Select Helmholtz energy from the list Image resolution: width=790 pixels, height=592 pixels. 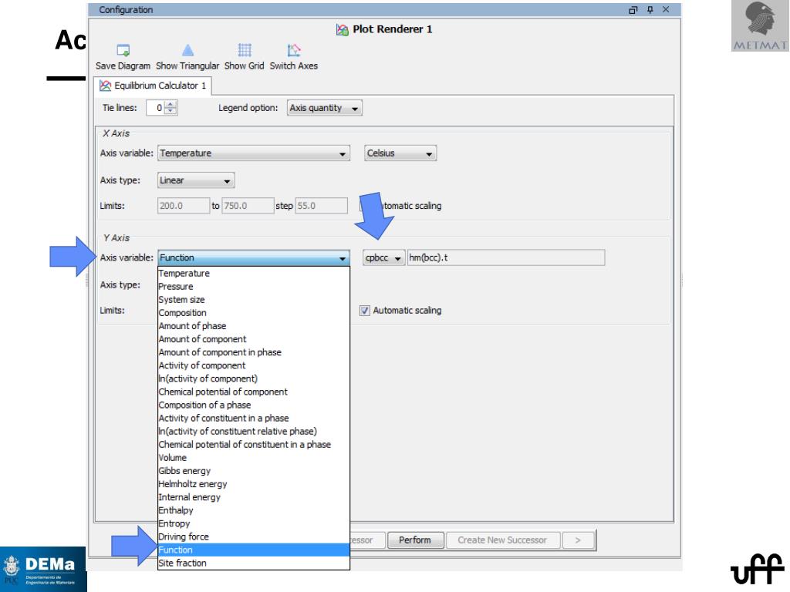coord(253,484)
